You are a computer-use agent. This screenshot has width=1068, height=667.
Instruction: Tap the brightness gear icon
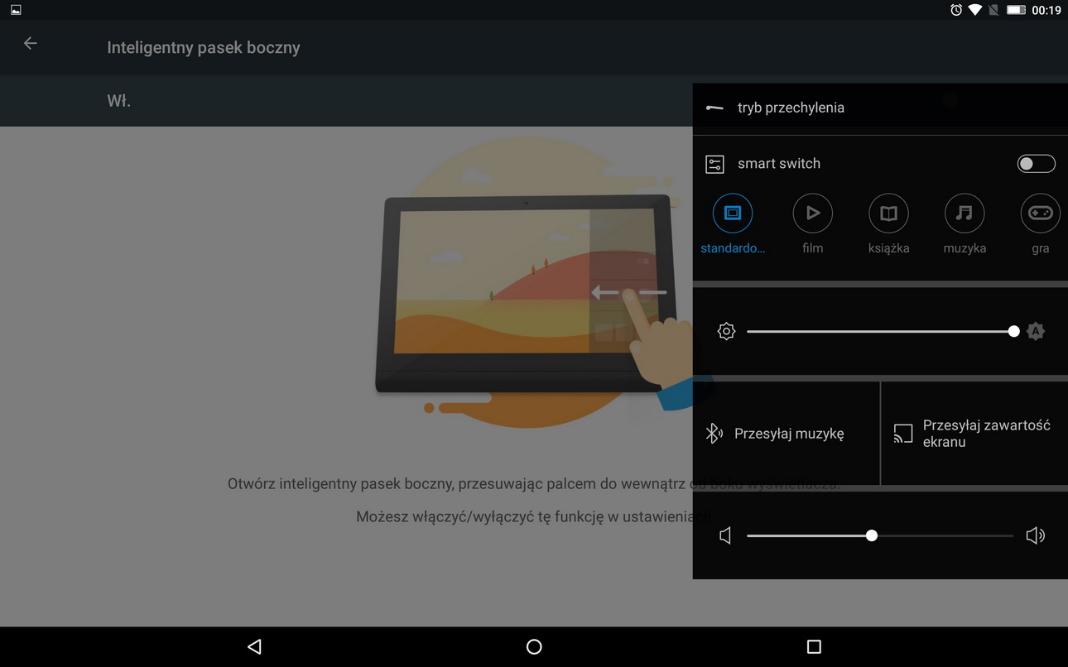click(726, 332)
